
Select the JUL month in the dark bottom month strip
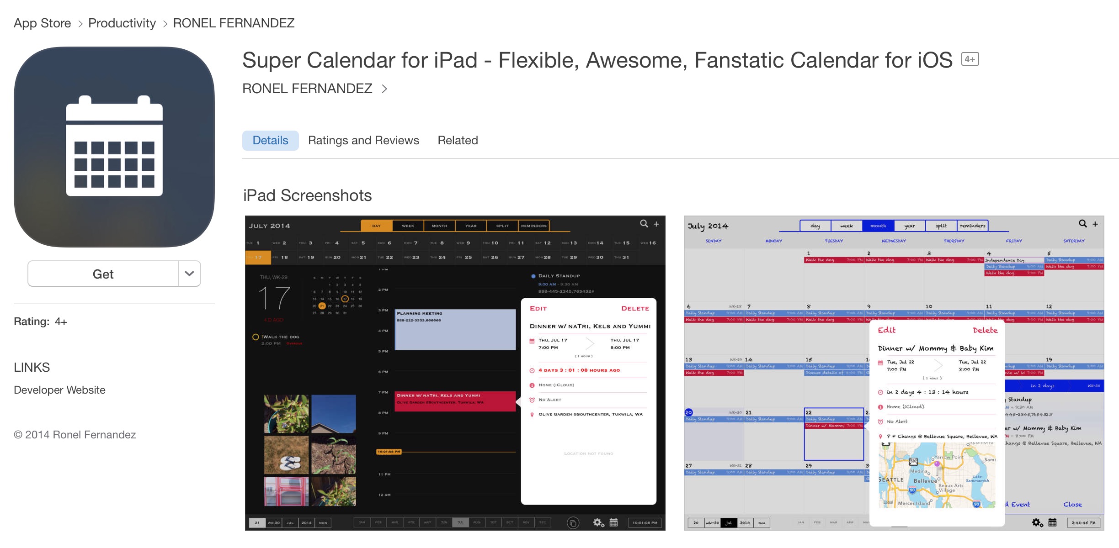(x=461, y=522)
